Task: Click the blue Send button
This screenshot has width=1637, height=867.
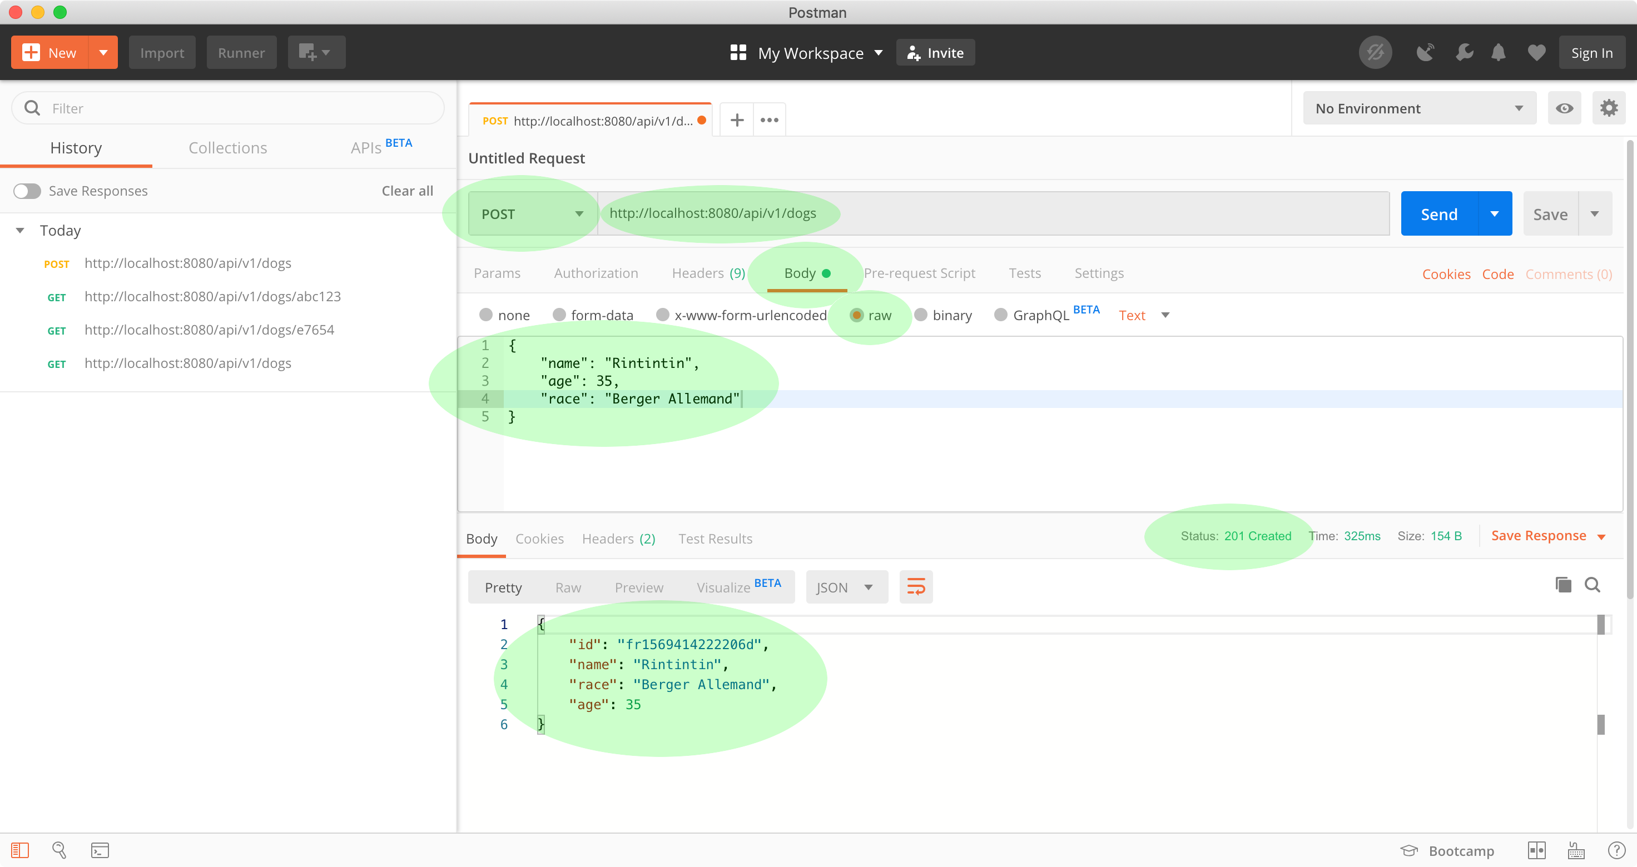Action: 1438,214
